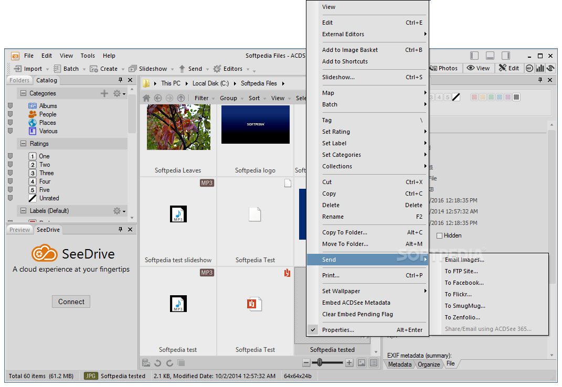Toggle the rating Five marker
562x387 pixels.
coord(10,189)
